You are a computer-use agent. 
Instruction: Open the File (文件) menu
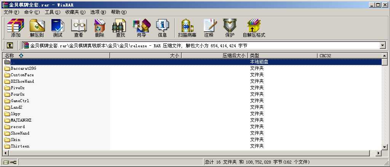(11, 12)
